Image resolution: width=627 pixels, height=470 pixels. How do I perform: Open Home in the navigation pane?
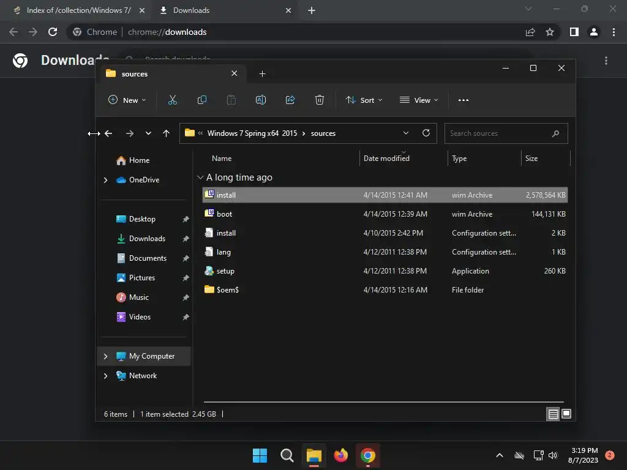click(x=133, y=160)
